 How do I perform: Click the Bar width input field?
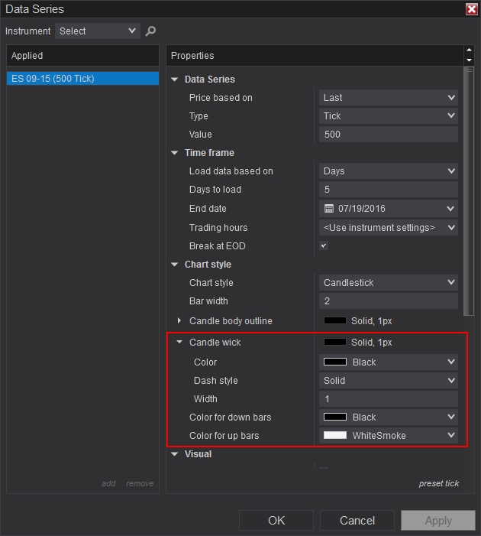point(388,301)
